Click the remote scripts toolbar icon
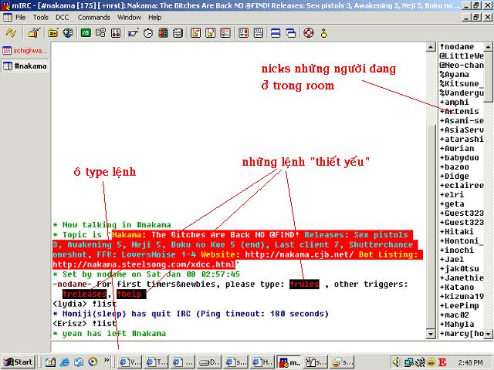 pos(116,32)
